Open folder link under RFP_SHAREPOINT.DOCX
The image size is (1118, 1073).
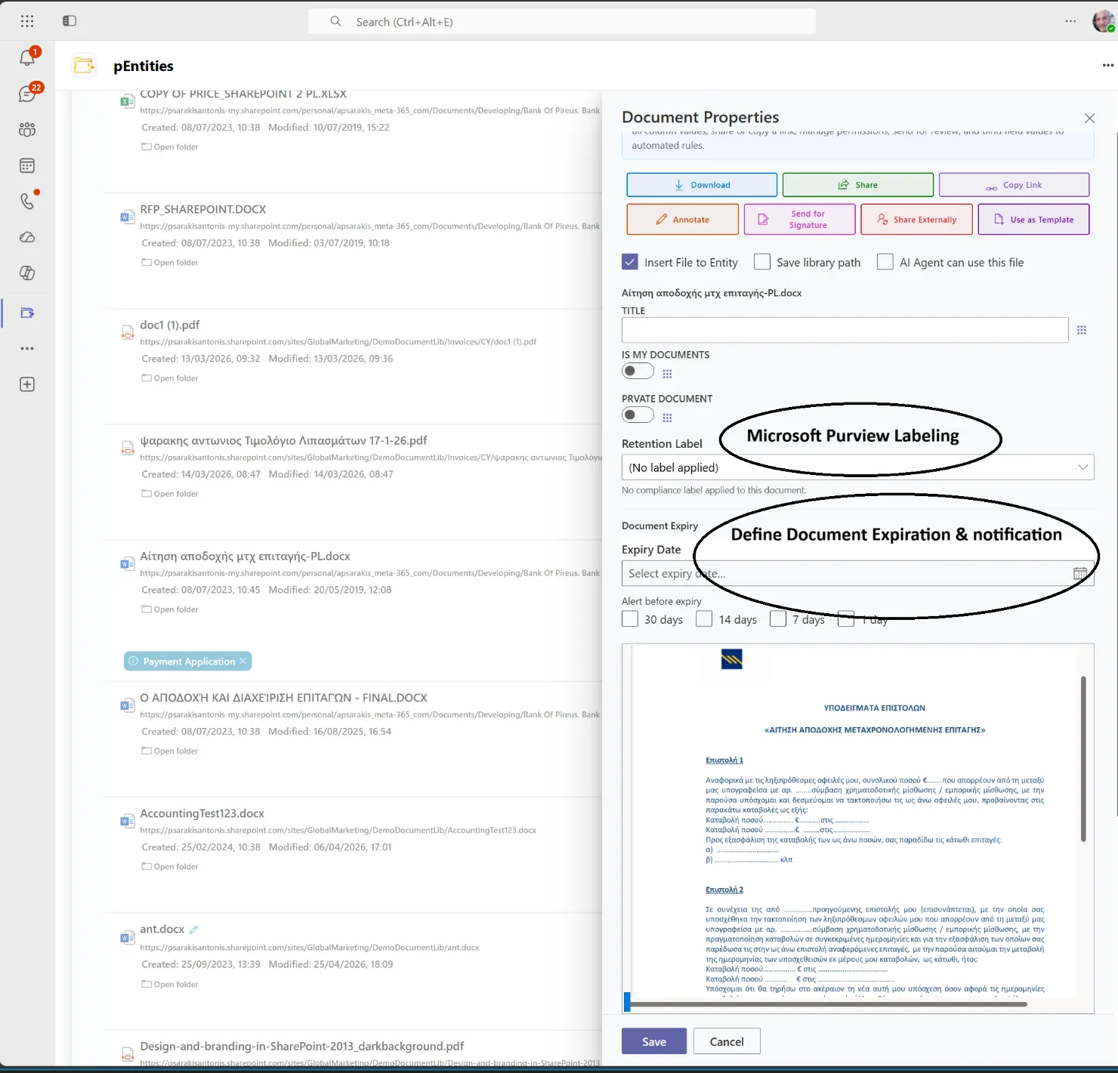click(x=170, y=263)
